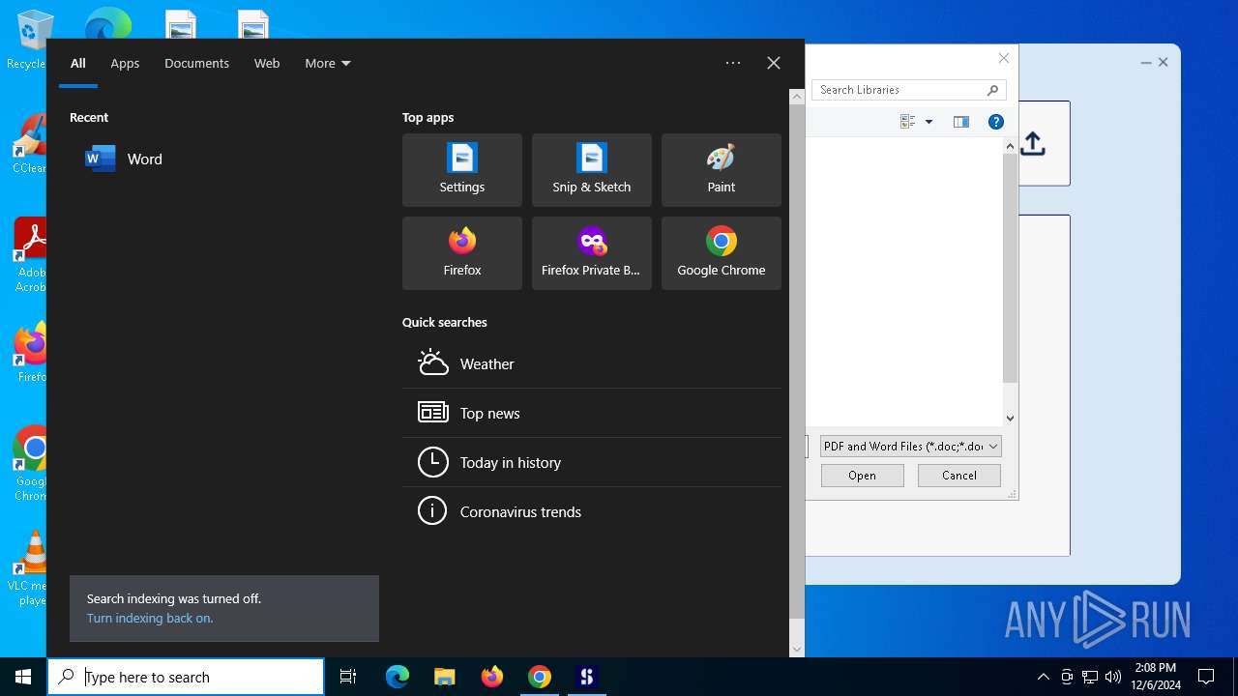
Task: Select Coronavirus trends quick search
Action: (x=592, y=512)
